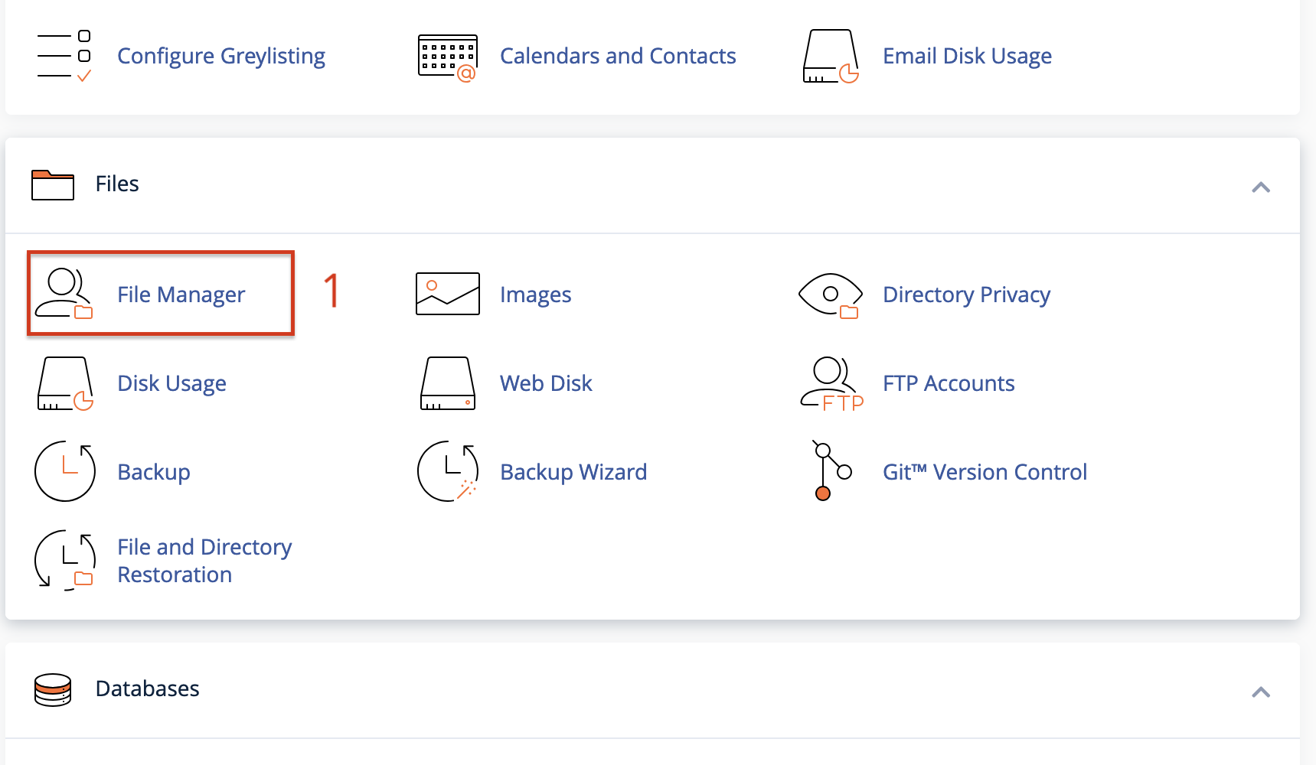Go to Git™ Version Control link
Viewport: 1316px width, 765px height.
click(985, 472)
